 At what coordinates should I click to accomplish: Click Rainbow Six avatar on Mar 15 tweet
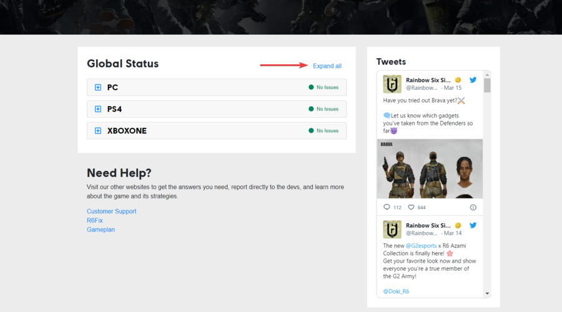point(392,84)
